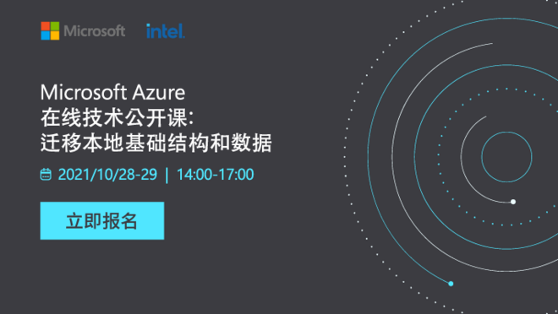
Task: Click the red square of Microsoft logo
Action: (45, 26)
